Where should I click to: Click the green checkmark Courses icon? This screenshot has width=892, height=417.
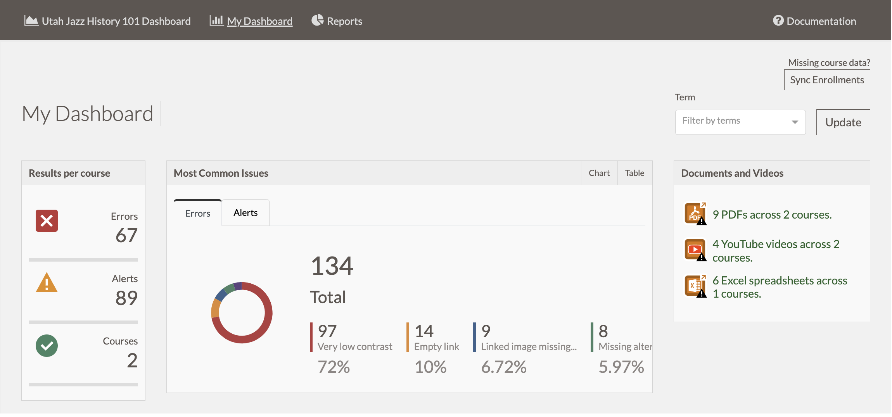coord(47,346)
